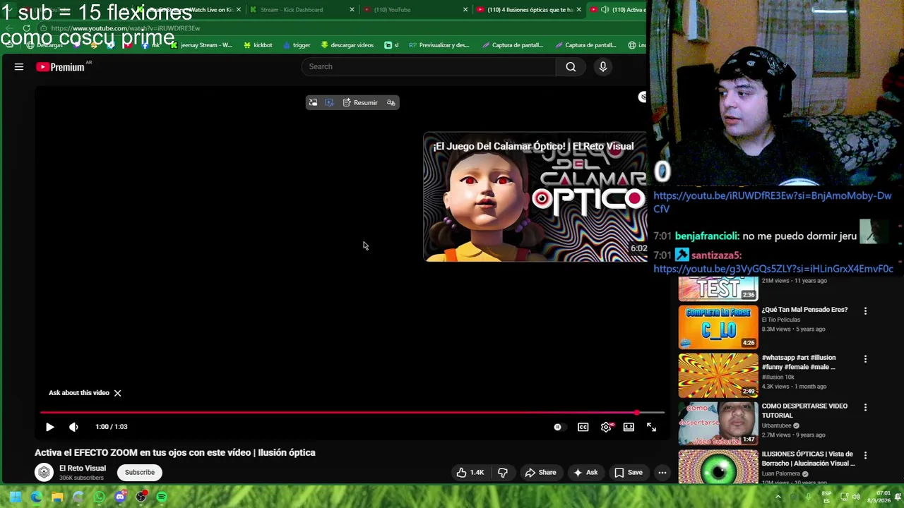Open the 'jeersay Stream' bookmark

201,45
